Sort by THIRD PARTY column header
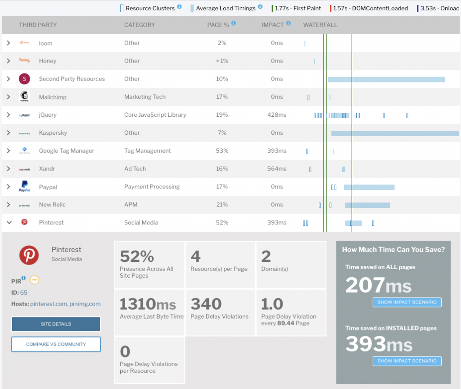This screenshot has height=389, width=461. pos(38,25)
